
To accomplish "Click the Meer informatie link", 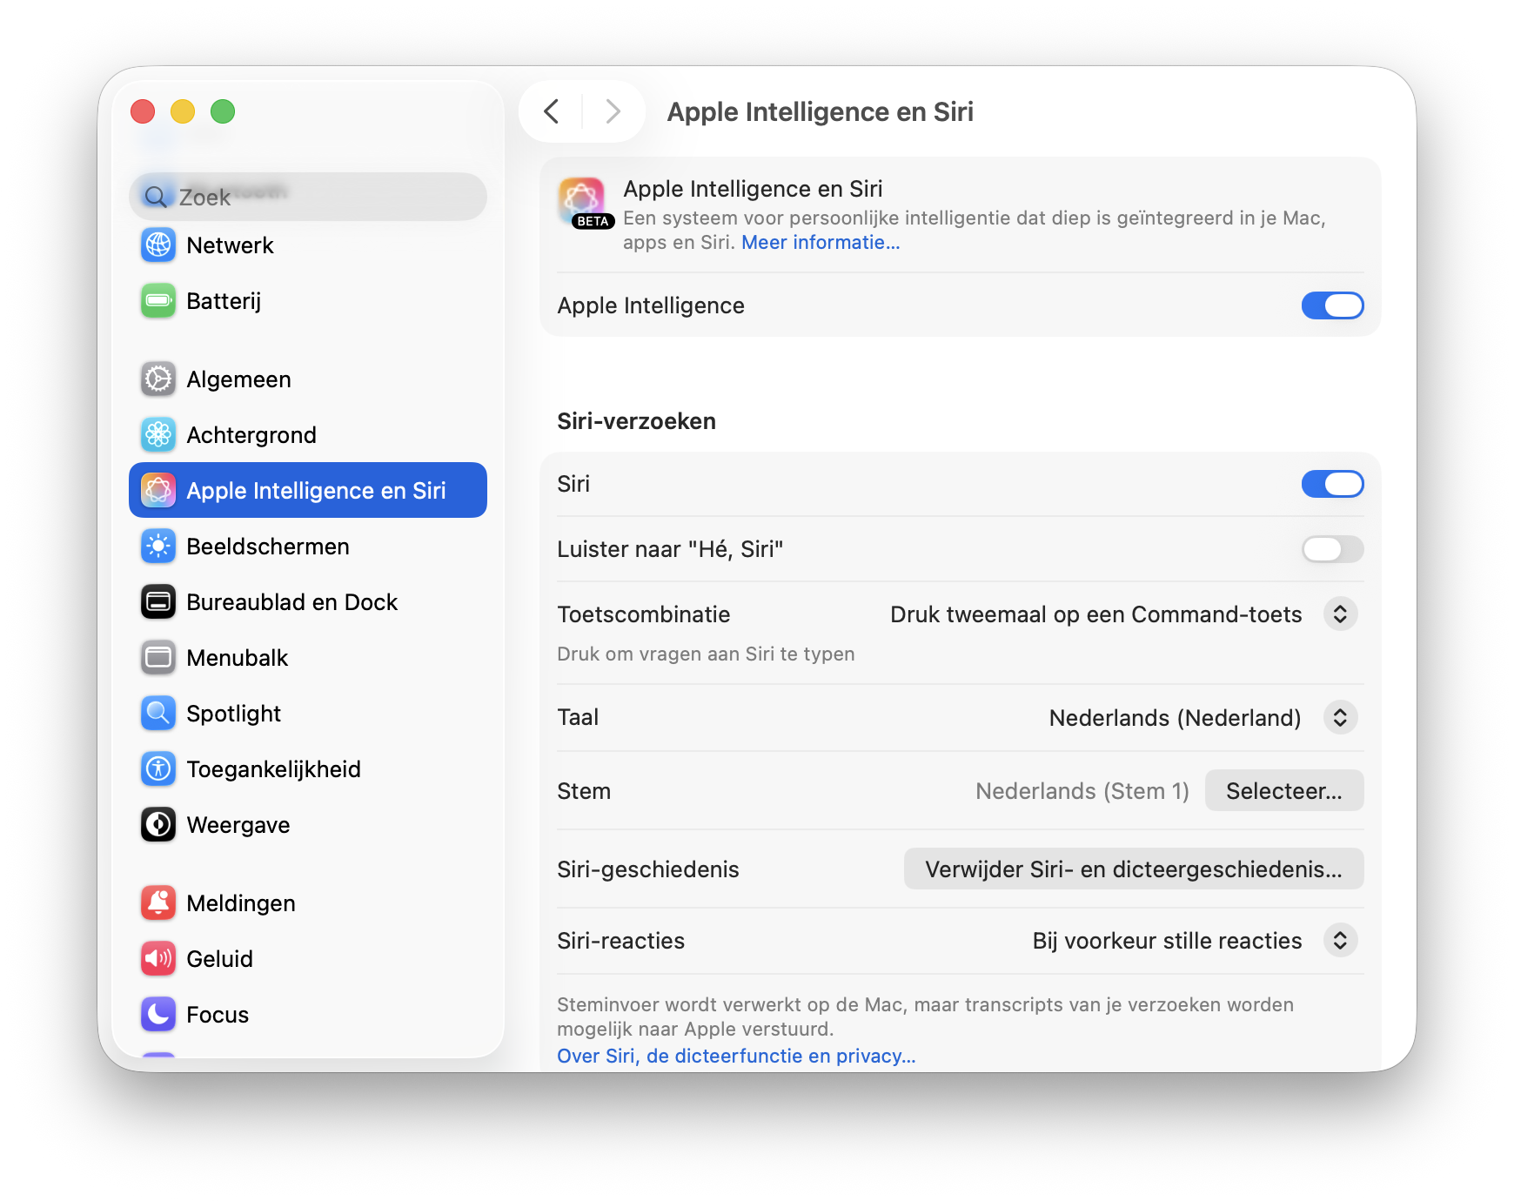I will click(819, 242).
